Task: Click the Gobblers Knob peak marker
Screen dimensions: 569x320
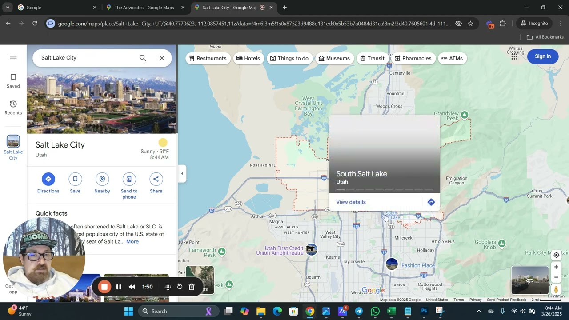Action: click(x=502, y=243)
